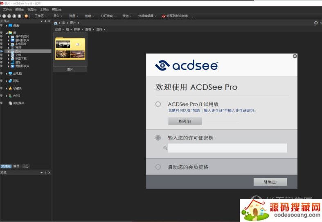322x222 pixels.
Task: Close the ACDSee welcome dialog
Action: pyautogui.click(x=295, y=56)
